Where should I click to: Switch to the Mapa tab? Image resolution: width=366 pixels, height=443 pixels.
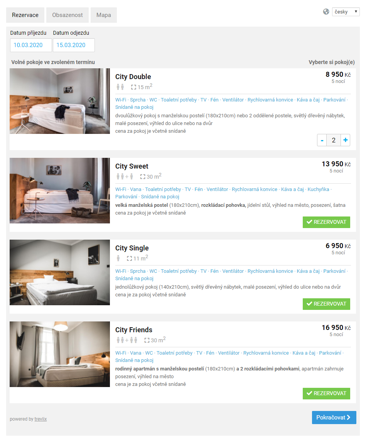tap(104, 15)
